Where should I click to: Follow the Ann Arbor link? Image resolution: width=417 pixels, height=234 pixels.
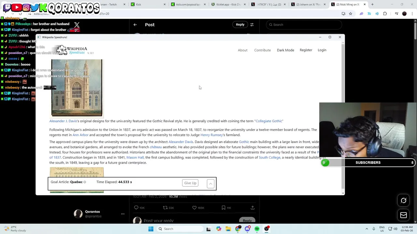click(x=80, y=135)
